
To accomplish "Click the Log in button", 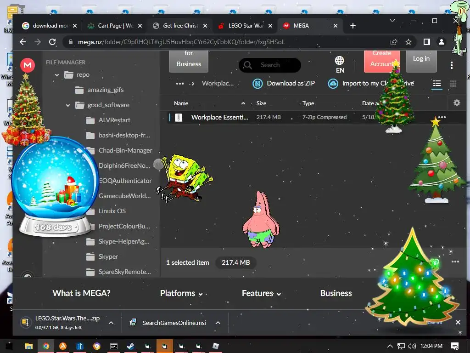I will 421,61.
